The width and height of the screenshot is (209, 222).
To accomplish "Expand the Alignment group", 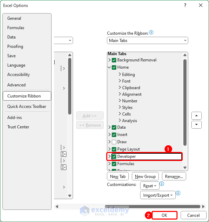I will coord(120,94).
